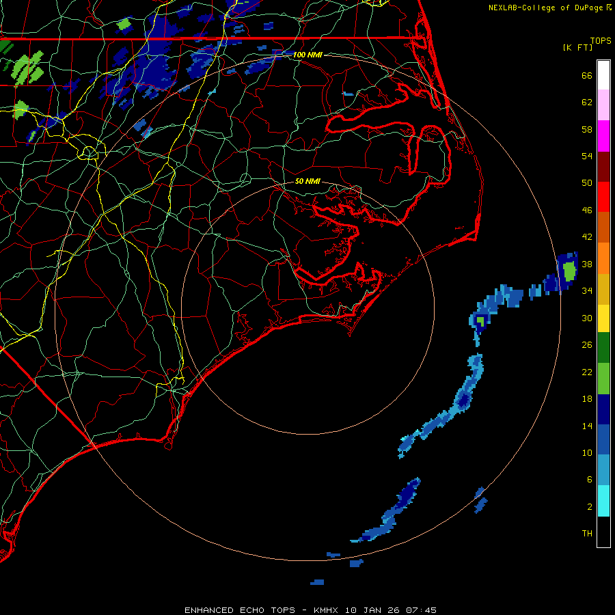Click the "46" legend label

(587, 210)
